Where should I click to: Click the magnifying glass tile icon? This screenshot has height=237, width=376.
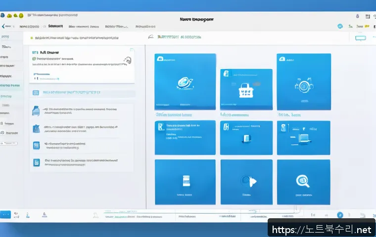coord(302,181)
